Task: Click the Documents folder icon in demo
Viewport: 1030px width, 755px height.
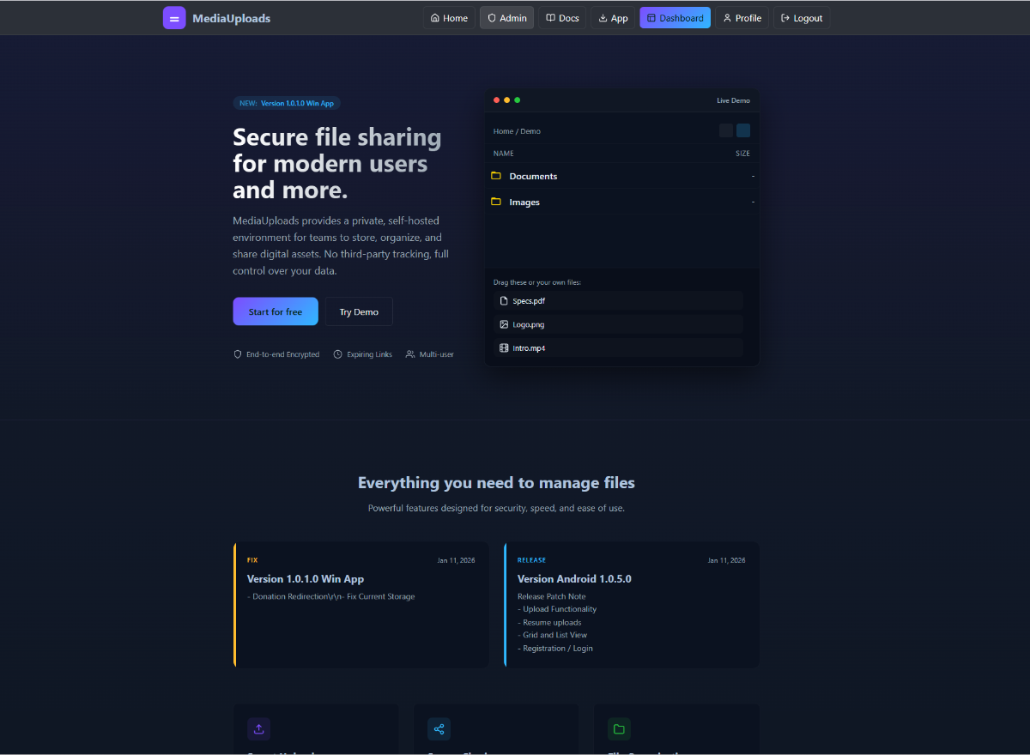Action: (496, 176)
